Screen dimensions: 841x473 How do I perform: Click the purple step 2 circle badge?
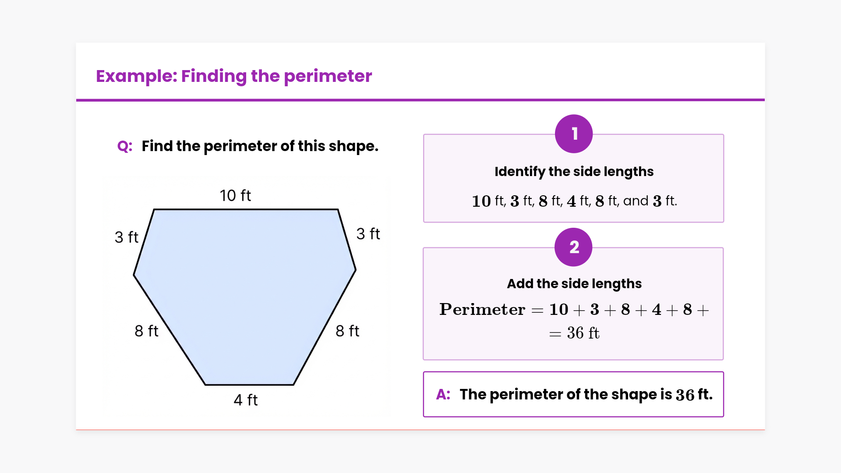pyautogui.click(x=573, y=247)
